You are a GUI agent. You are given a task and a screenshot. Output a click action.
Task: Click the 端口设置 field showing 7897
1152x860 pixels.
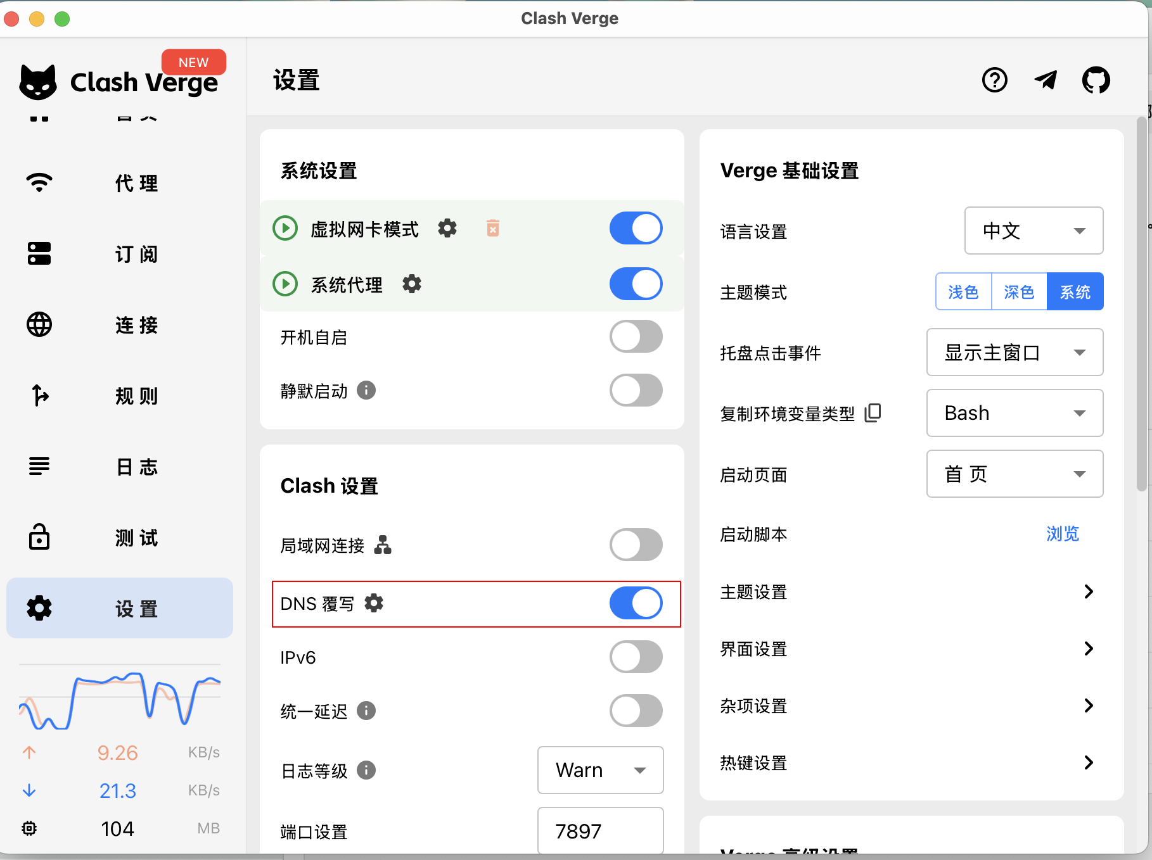(x=601, y=831)
